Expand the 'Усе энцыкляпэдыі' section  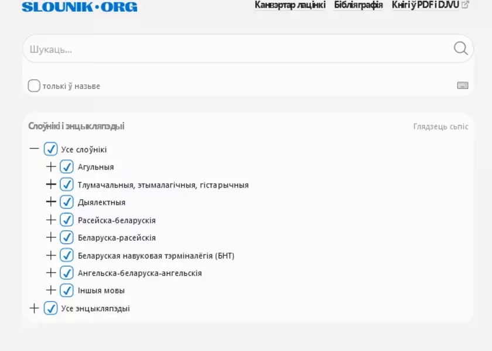pyautogui.click(x=35, y=308)
